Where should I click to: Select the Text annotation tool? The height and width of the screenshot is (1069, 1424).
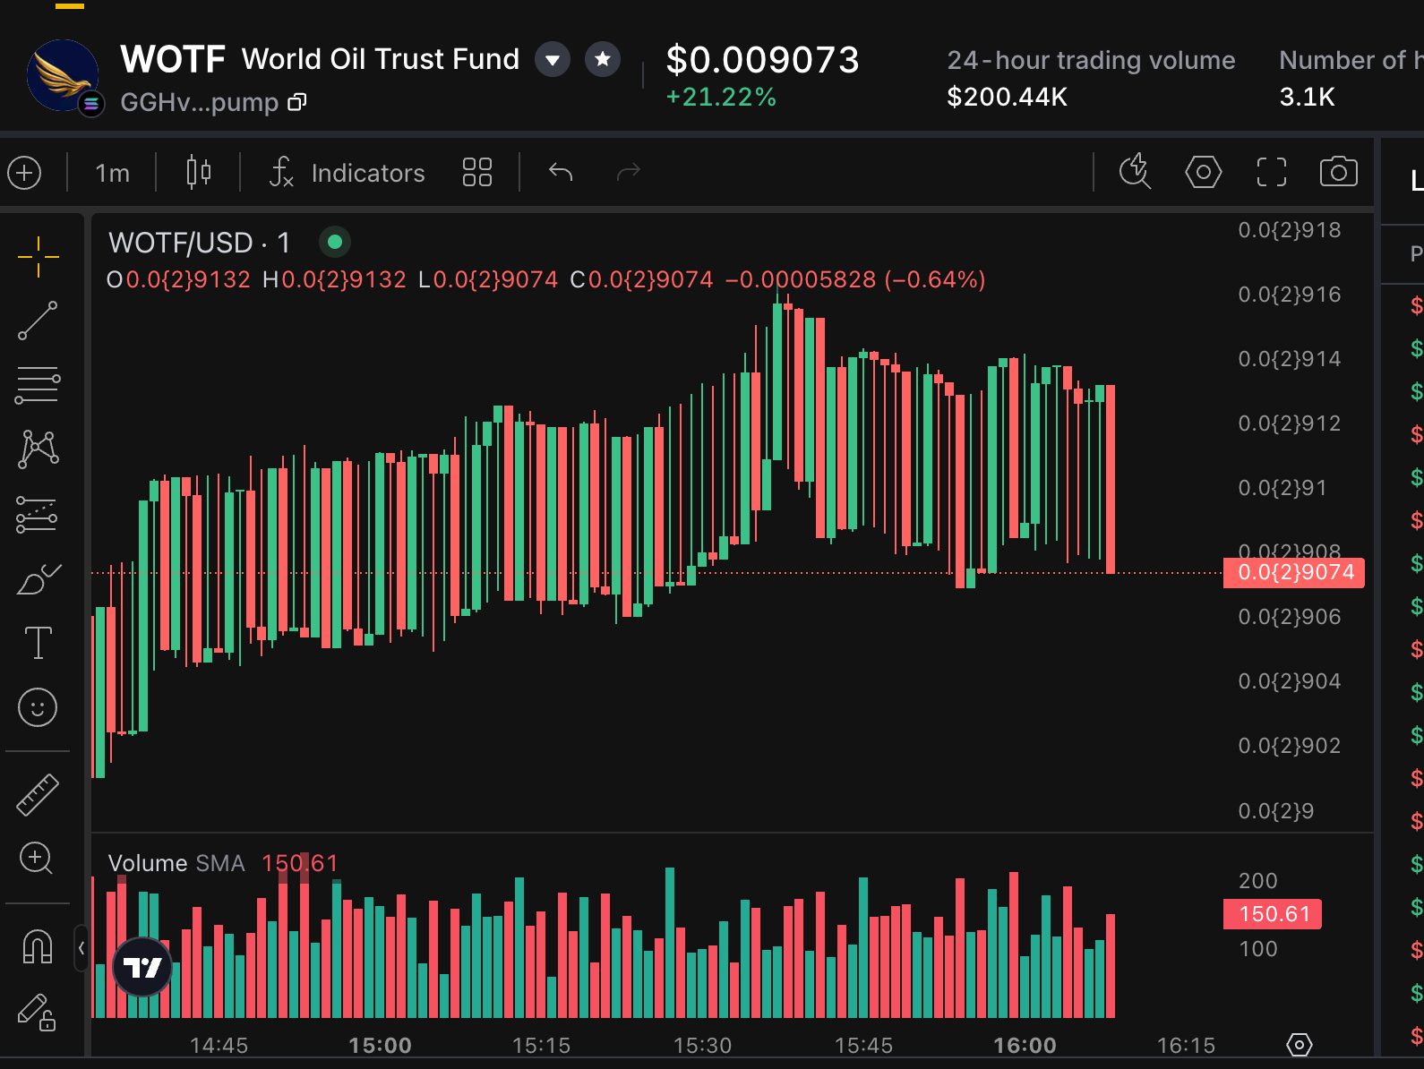39,643
